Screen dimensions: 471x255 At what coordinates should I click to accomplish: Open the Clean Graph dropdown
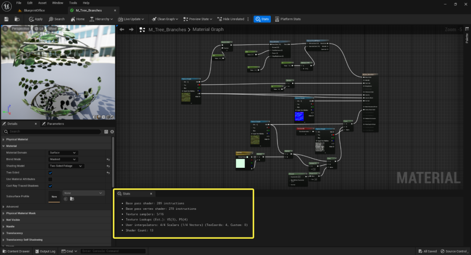[x=165, y=19]
